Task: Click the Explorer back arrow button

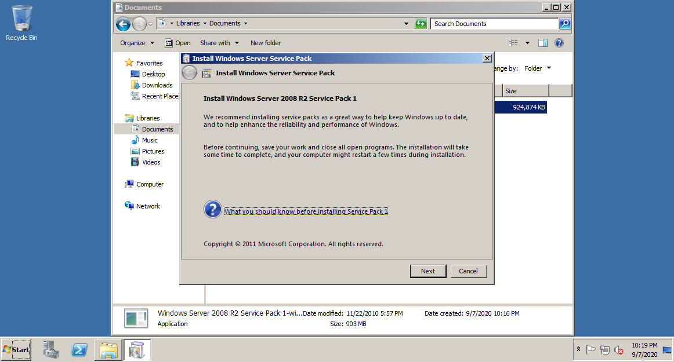Action: click(x=123, y=24)
